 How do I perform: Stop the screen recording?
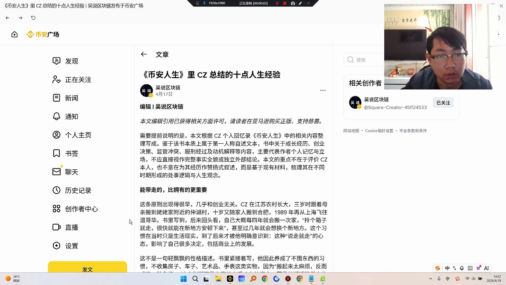[285, 3]
